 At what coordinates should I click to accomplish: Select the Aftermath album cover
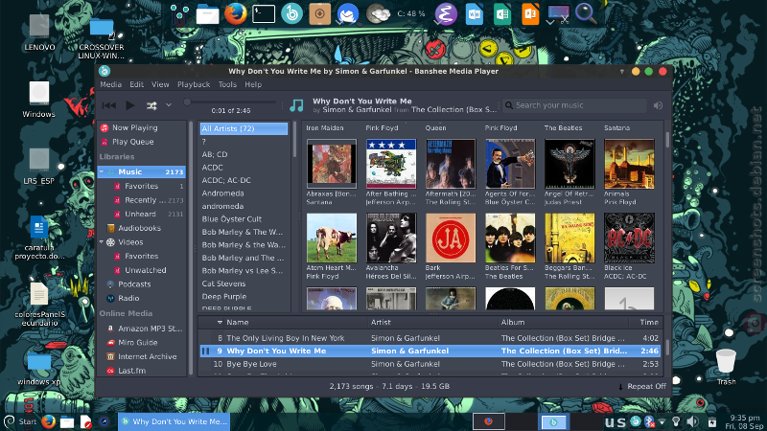coord(451,164)
